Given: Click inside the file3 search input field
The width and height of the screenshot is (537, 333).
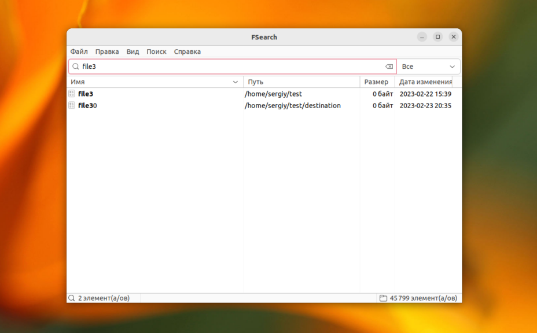Looking at the screenshot, I should [x=231, y=66].
